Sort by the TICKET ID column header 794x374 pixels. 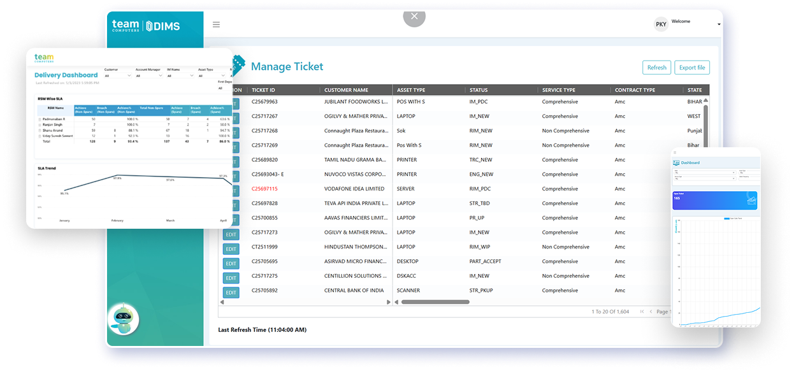(x=263, y=90)
